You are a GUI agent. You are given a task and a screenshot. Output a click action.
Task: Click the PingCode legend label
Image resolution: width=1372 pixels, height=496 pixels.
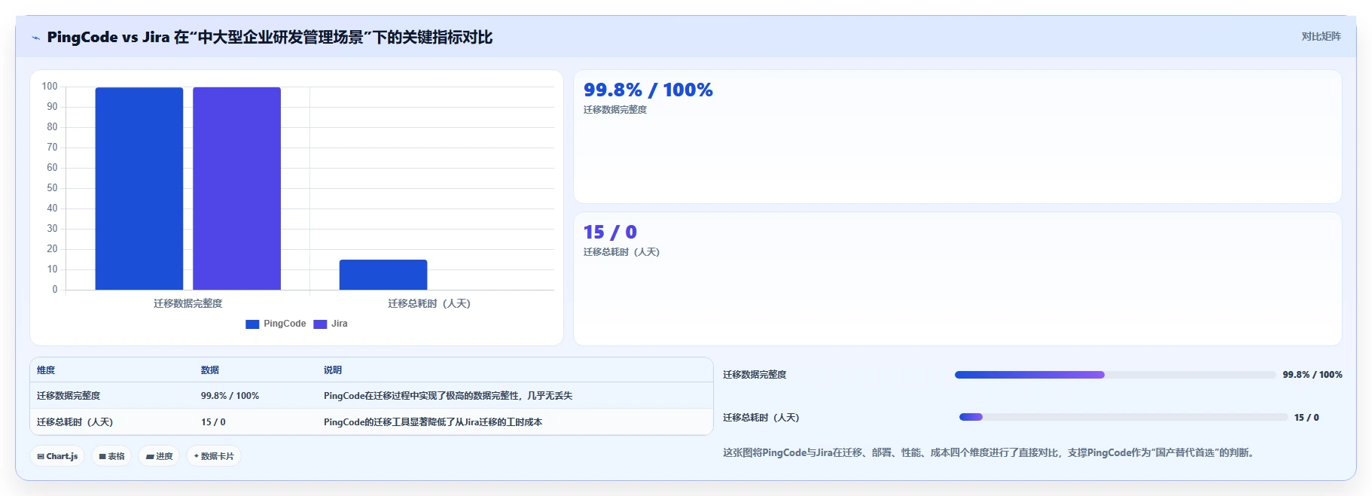pos(285,324)
